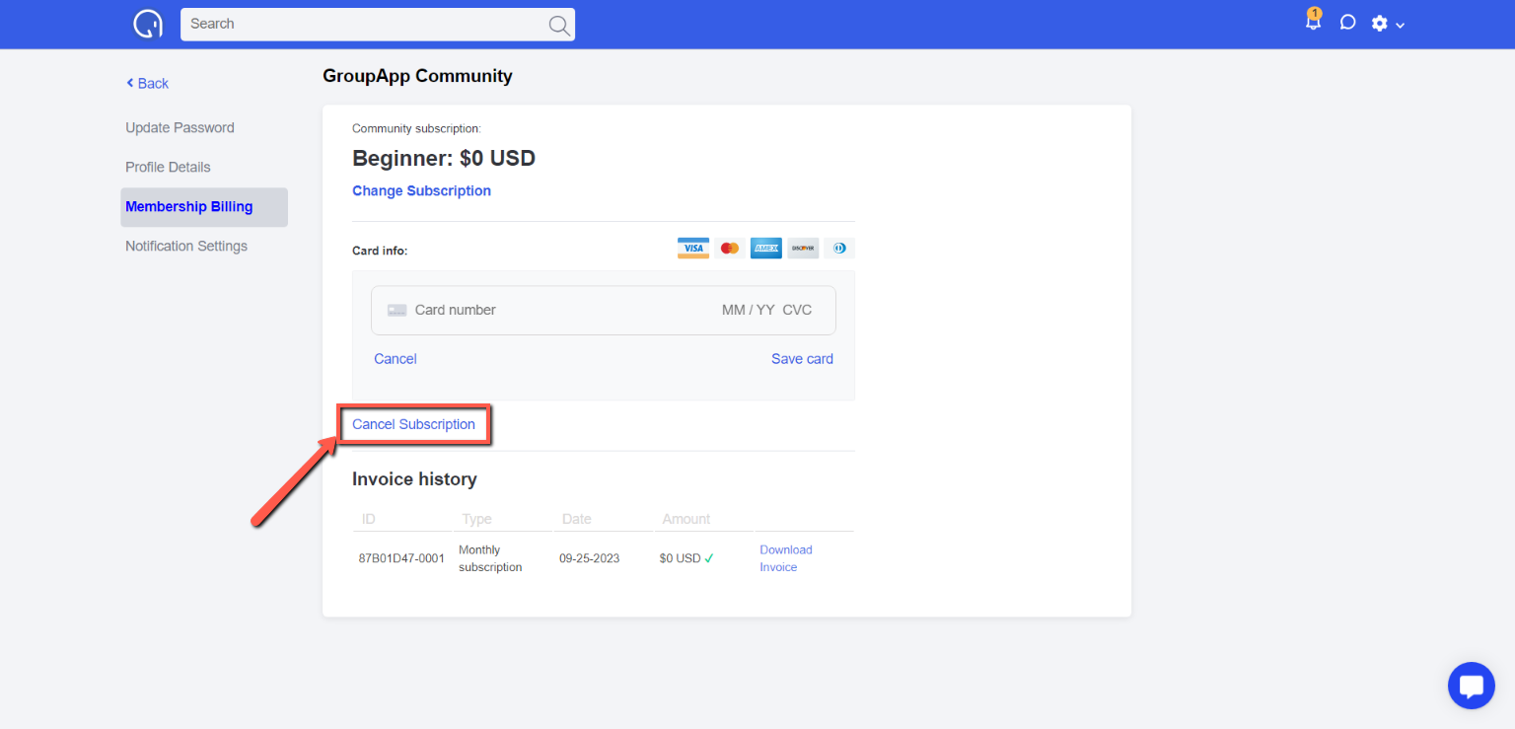Click the settings gear icon
Viewport: 1515px width, 729px height.
point(1380,22)
